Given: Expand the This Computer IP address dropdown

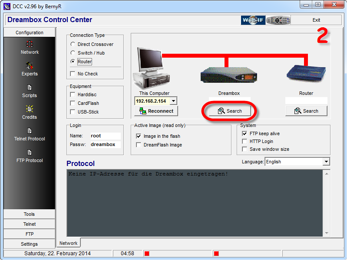Looking at the screenshot, I should [x=173, y=101].
